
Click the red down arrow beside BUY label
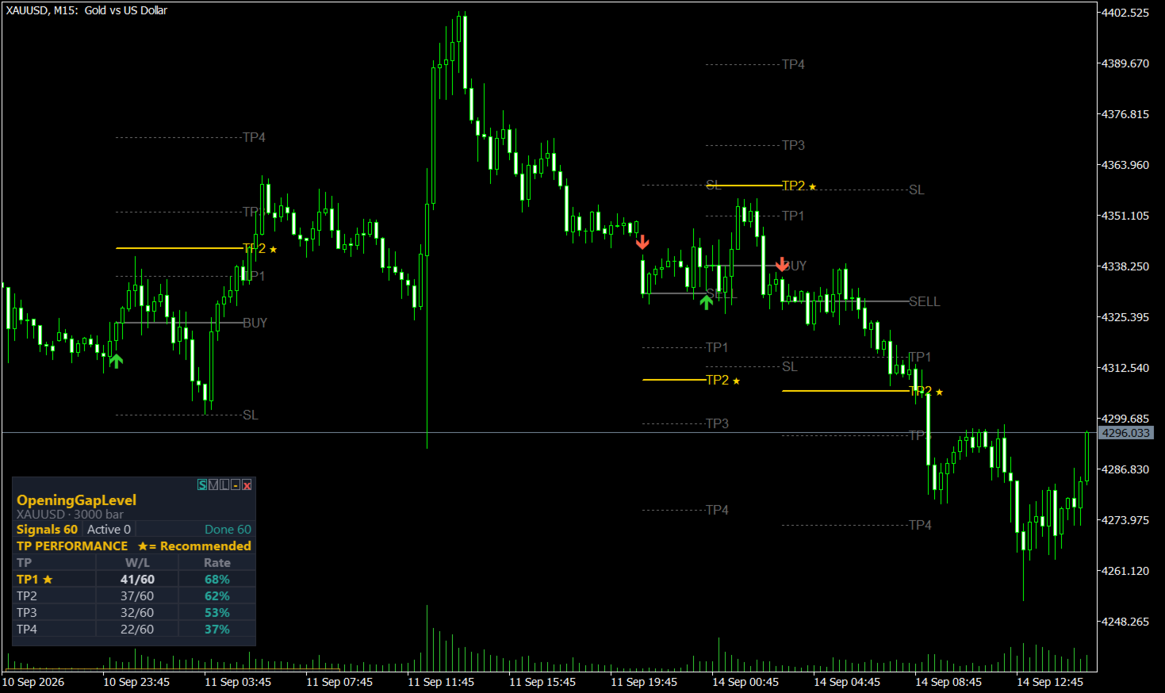tap(782, 264)
